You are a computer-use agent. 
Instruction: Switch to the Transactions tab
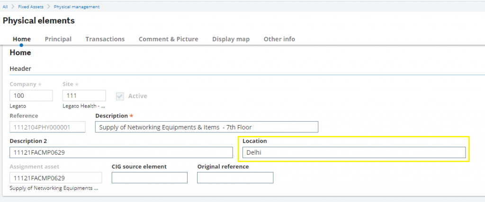point(105,39)
